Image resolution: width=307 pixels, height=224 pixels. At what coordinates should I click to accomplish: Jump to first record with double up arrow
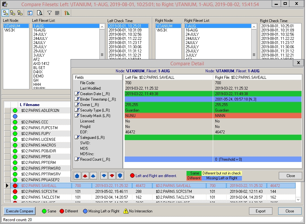pyautogui.click(x=77, y=176)
